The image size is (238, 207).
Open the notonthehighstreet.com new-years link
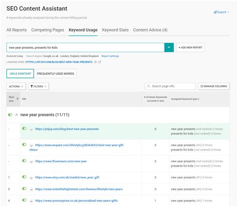[79, 189]
